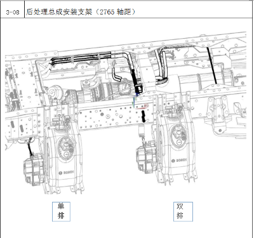This screenshot has width=254, height=238.
Task: Click the BOSCH logo on the single-row tank
Action: pyautogui.click(x=67, y=173)
